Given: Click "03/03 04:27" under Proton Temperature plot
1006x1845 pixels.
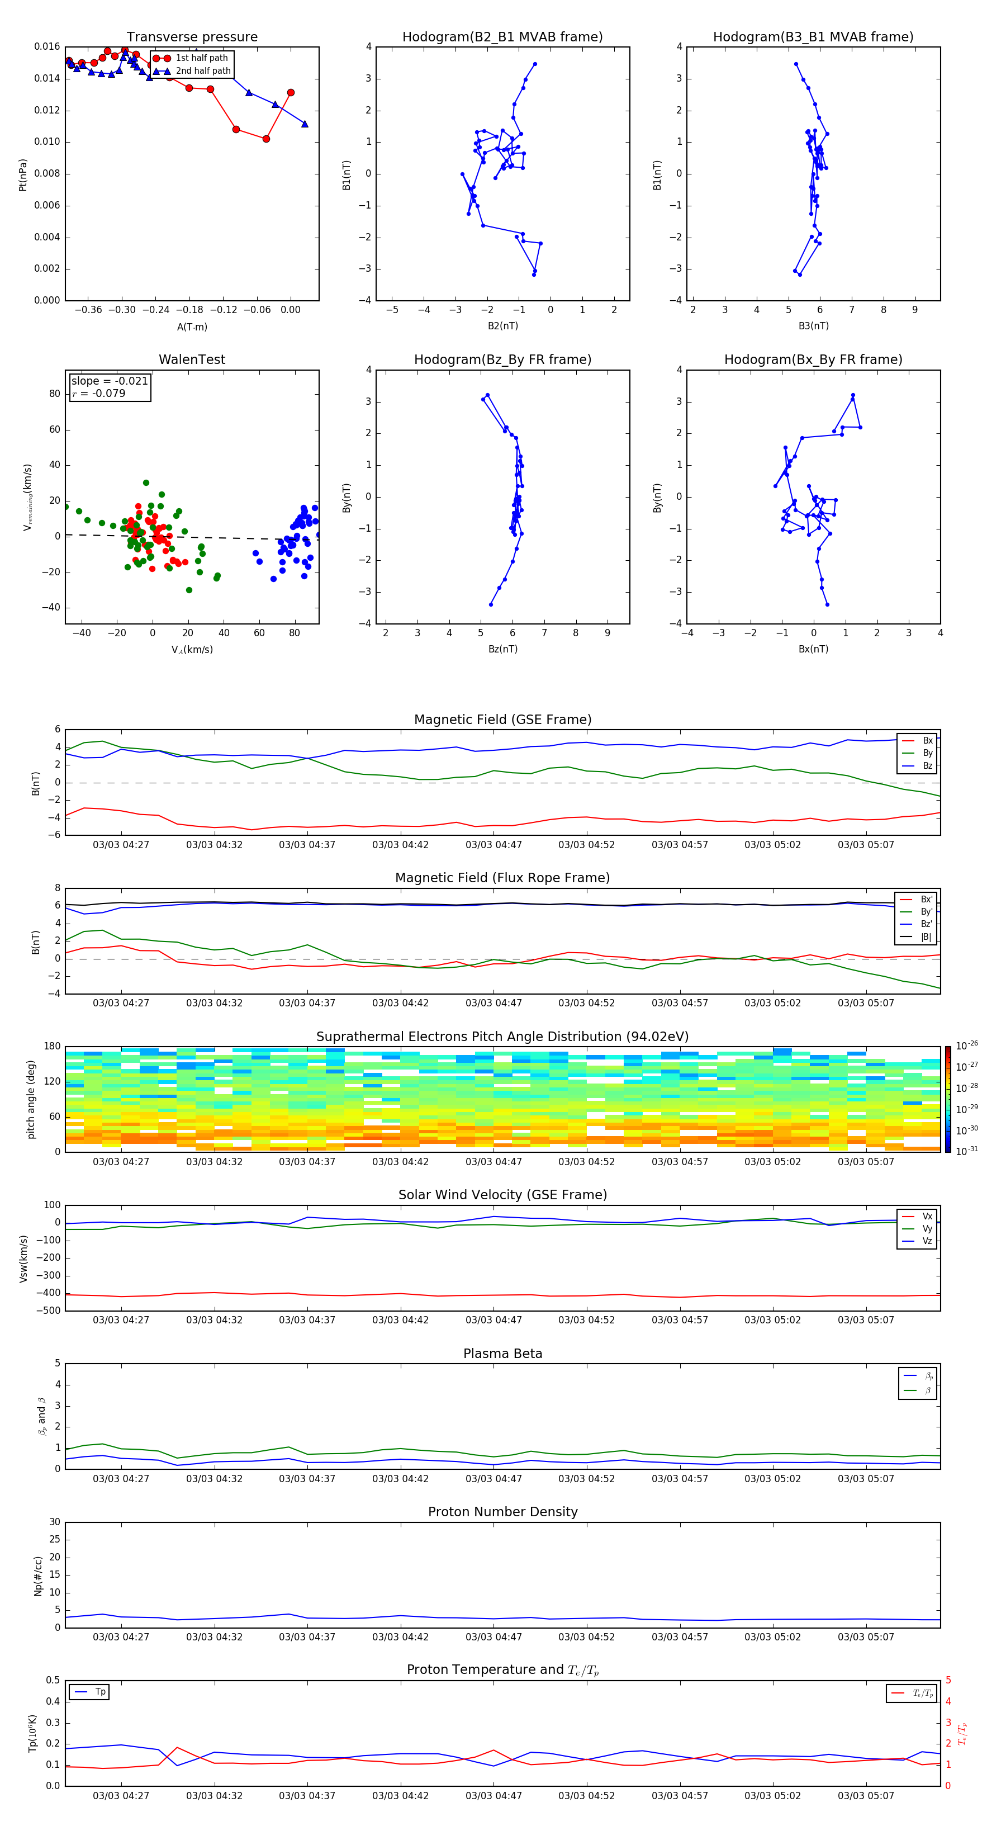Looking at the screenshot, I should coord(121,1796).
